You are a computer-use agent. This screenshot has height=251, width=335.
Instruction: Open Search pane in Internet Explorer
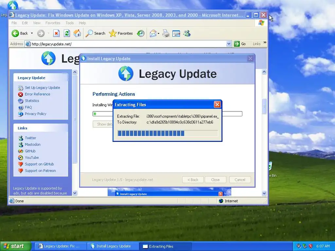[95, 33]
